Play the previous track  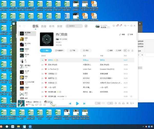point(70,103)
